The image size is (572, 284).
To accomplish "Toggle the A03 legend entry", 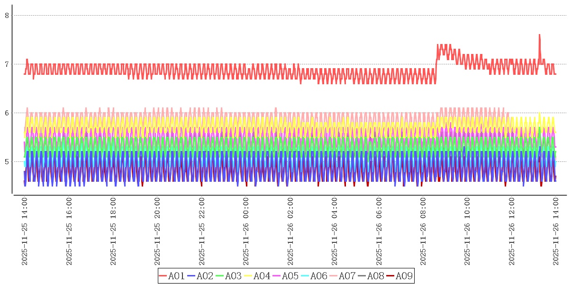I will [228, 276].
